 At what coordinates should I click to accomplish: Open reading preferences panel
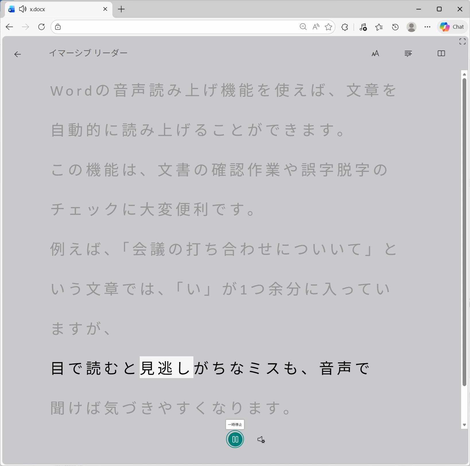point(441,53)
